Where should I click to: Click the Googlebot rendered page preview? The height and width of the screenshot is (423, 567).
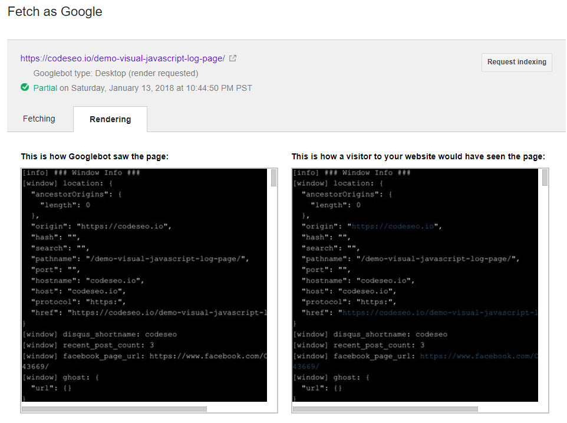coord(144,285)
